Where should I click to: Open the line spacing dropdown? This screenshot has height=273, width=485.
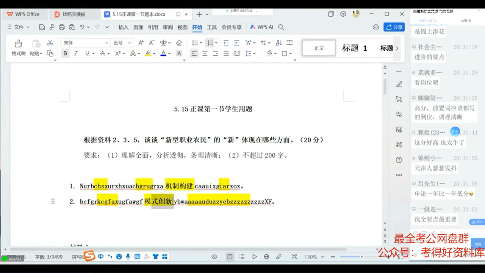pyautogui.click(x=255, y=53)
